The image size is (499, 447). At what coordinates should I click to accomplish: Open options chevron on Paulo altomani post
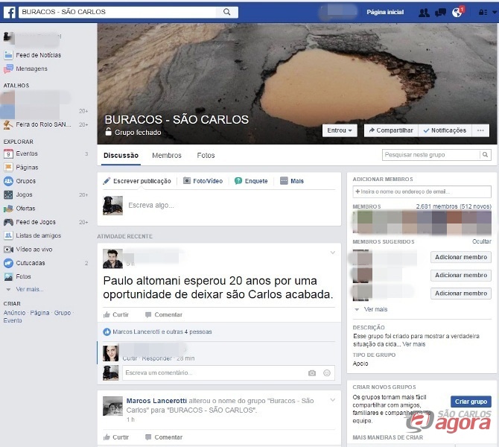pyautogui.click(x=333, y=253)
